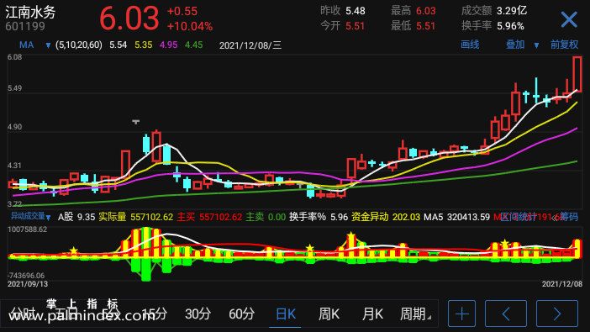Click the latest red candlestick at far right
Viewport: 590px width, 332px height.
point(577,74)
